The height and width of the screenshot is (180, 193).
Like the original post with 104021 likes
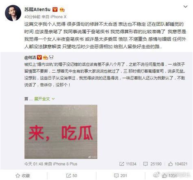pyautogui.click(x=178, y=164)
